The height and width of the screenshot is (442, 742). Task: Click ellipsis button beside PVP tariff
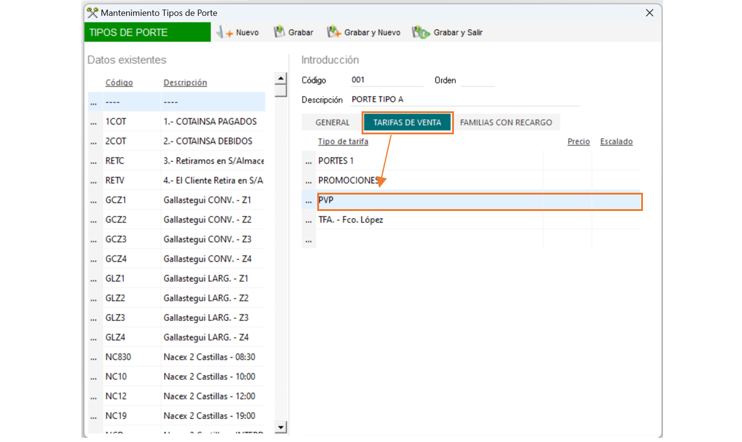[309, 201]
